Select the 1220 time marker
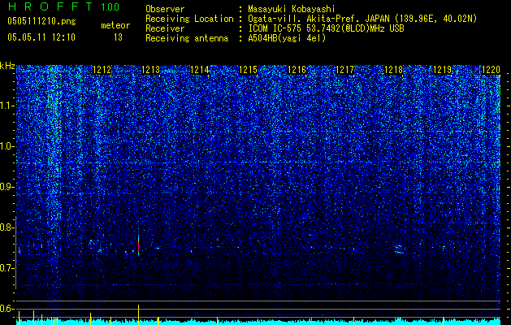Viewport: 511px width, 325px height. click(x=491, y=70)
